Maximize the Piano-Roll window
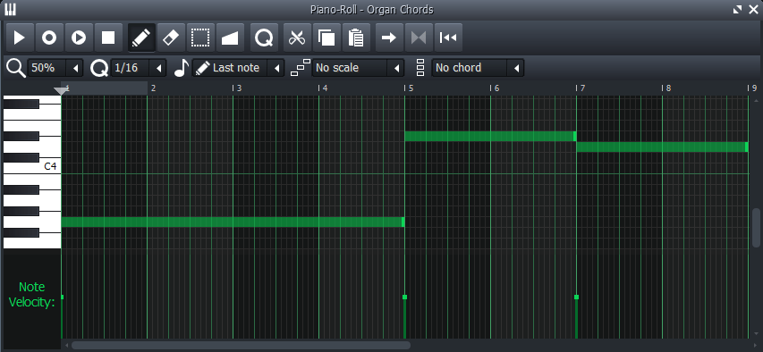The image size is (763, 352). point(738,9)
